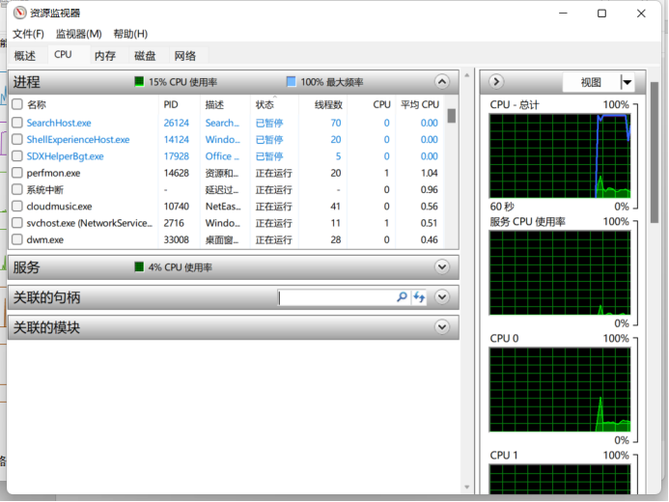Viewport: 669px width, 502px height.
Task: Click the 系统中断 row name
Action: (44, 189)
